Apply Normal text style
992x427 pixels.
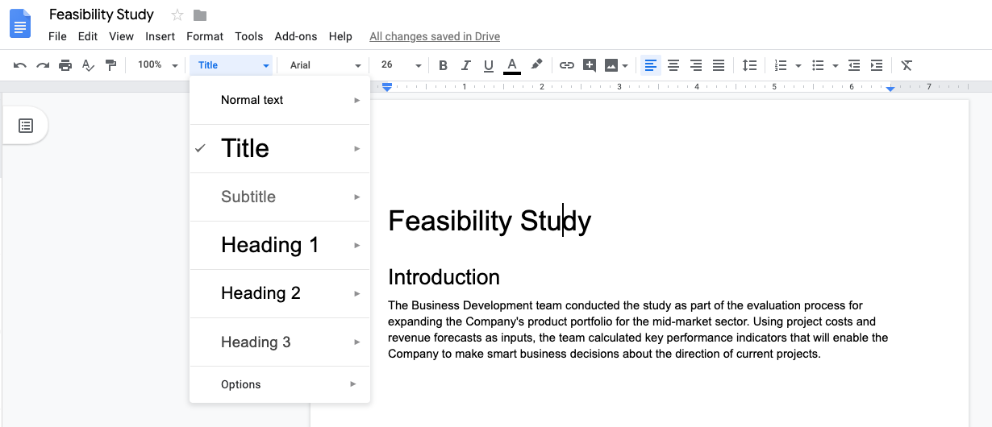[280, 100]
